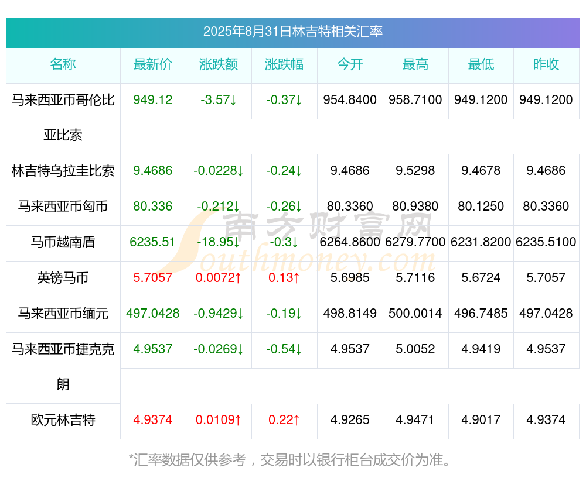Select the 名称 column header
The height and width of the screenshot is (478, 586).
point(63,64)
